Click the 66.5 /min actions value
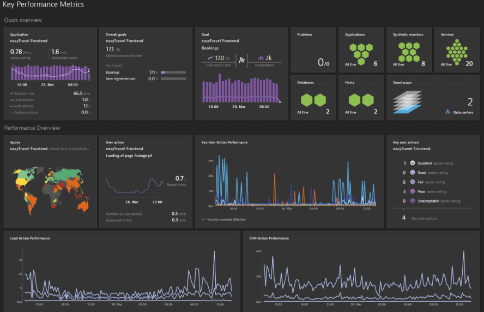 82,93
